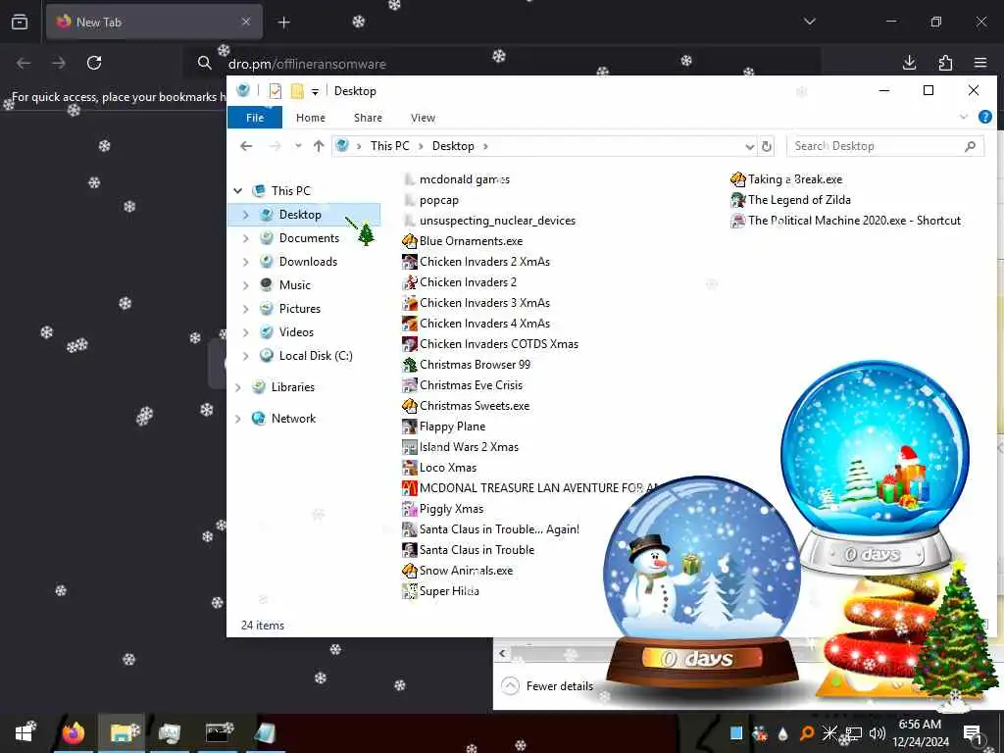Select MCDONAL TREASURE LAN AVENTURE icon

click(409, 488)
